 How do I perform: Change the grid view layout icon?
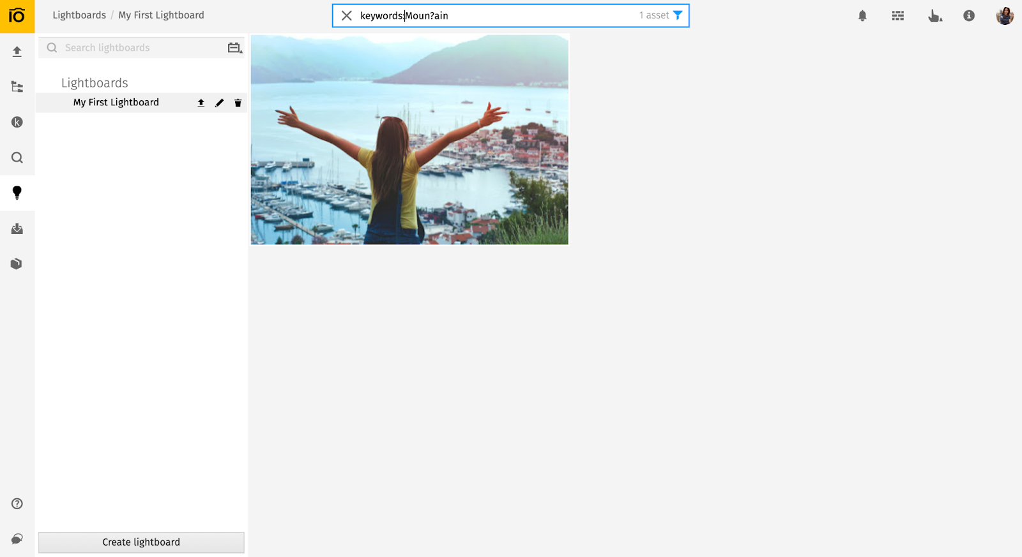[898, 16]
